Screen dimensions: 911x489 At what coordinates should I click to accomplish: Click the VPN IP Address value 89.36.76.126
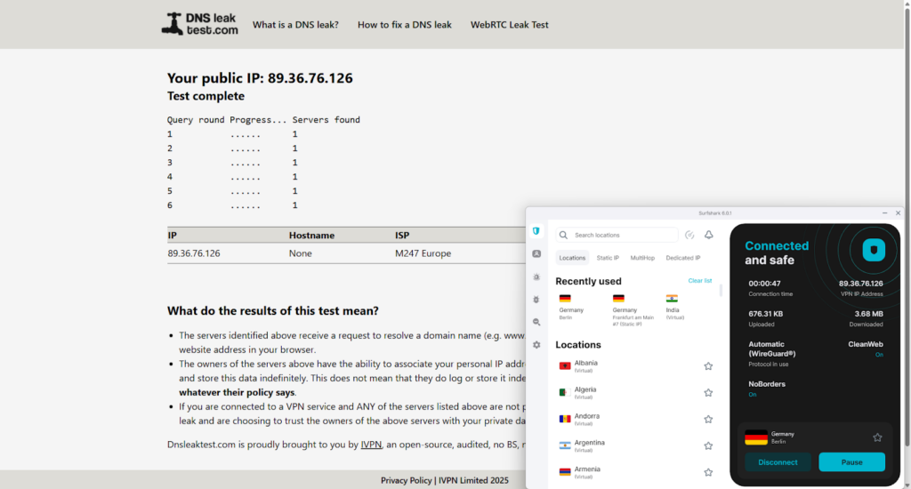point(860,284)
